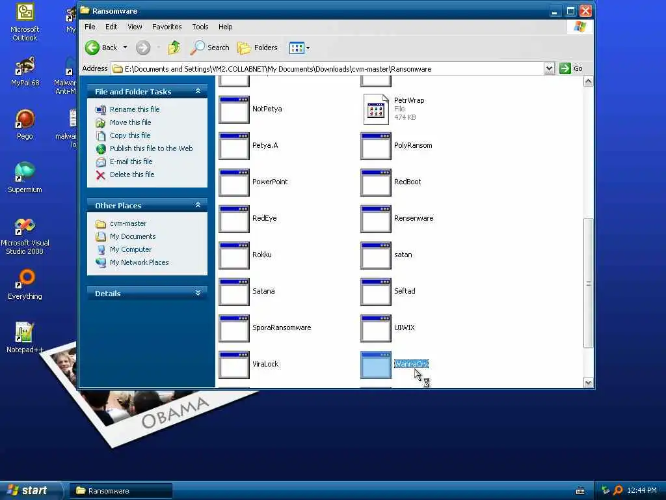
Task: Open MyPal 68 desktop shortcut
Action: coord(25,72)
